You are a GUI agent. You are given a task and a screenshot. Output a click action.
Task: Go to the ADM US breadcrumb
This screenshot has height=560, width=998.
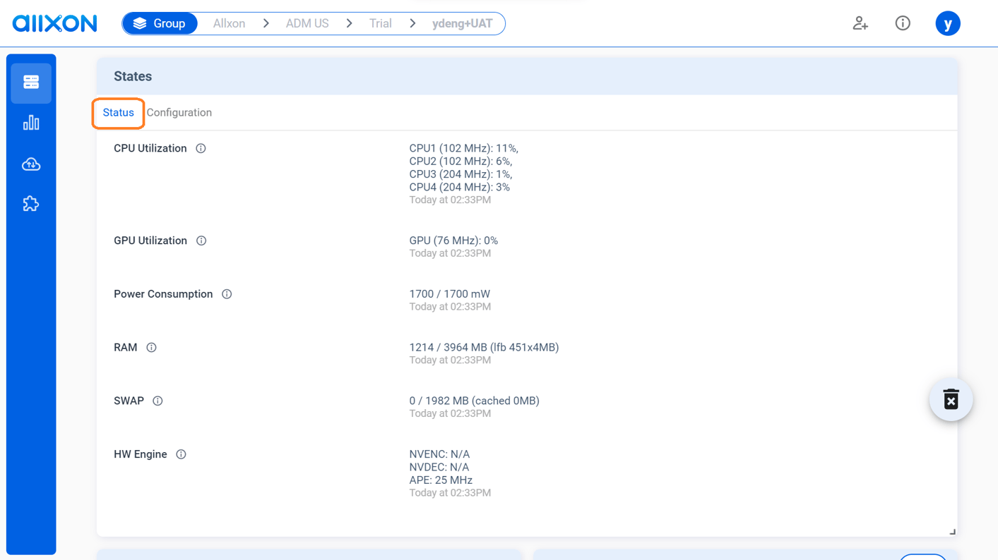[x=307, y=24]
